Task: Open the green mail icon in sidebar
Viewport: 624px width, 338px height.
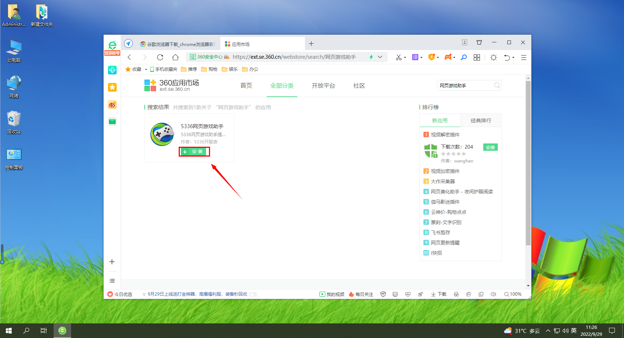Action: coord(112,122)
